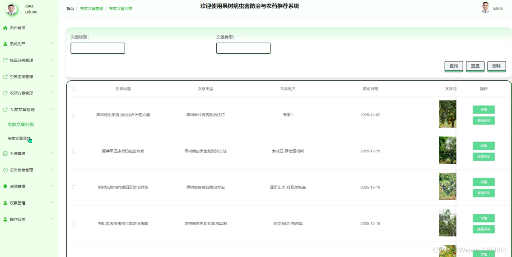Screen dimensions: 512x257
Task: Click the home icon beside 后台首页
Action: (5, 28)
